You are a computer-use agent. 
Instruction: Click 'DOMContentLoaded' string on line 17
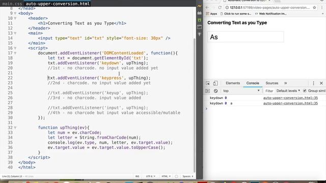[x=123, y=53]
